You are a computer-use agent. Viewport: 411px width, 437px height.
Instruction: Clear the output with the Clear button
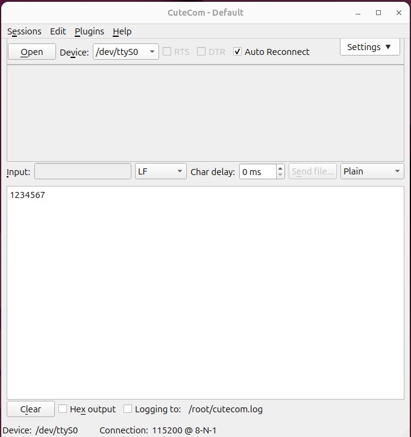pyautogui.click(x=31, y=409)
